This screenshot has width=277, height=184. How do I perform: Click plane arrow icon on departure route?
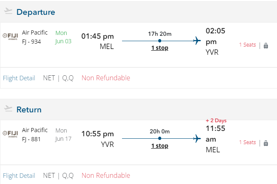click(197, 40)
